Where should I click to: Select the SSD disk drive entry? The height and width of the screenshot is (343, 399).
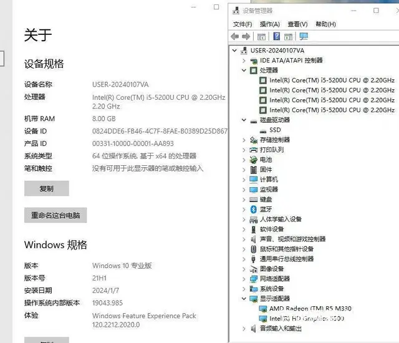[275, 130]
